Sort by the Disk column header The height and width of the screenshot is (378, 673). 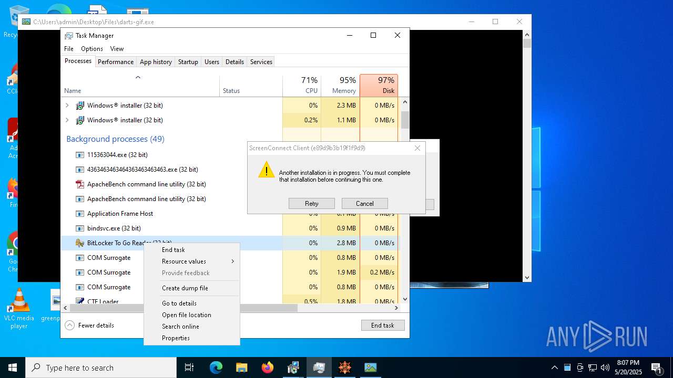pyautogui.click(x=379, y=86)
